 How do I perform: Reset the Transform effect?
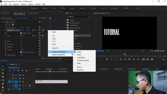tap(39, 22)
